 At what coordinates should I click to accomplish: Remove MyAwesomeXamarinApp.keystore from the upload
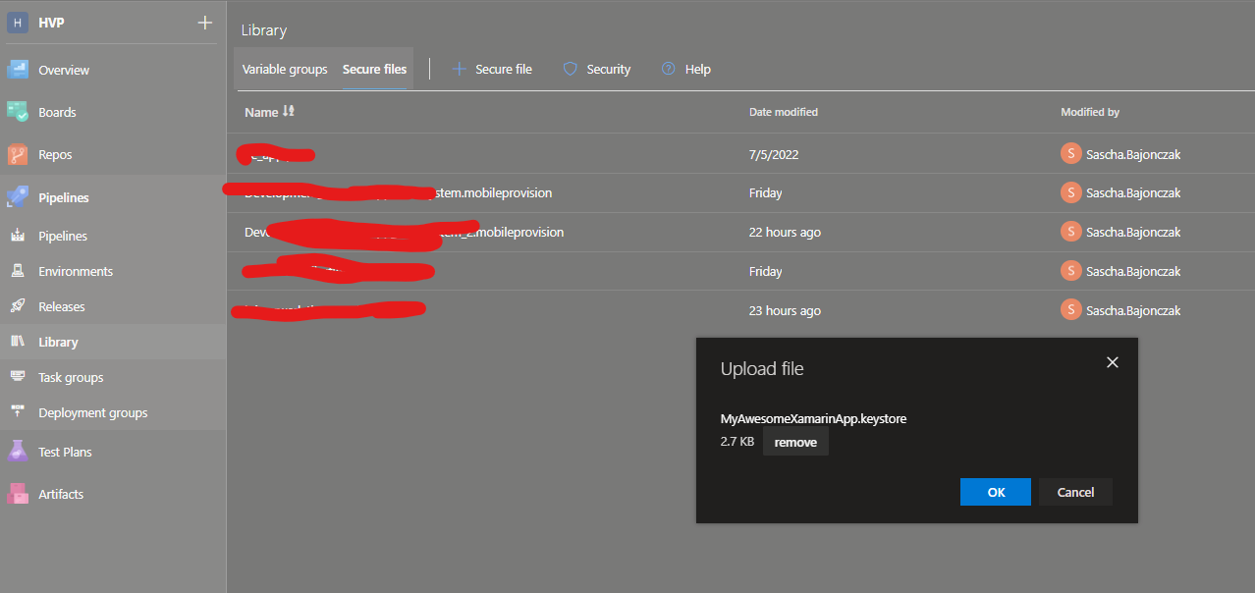(795, 441)
